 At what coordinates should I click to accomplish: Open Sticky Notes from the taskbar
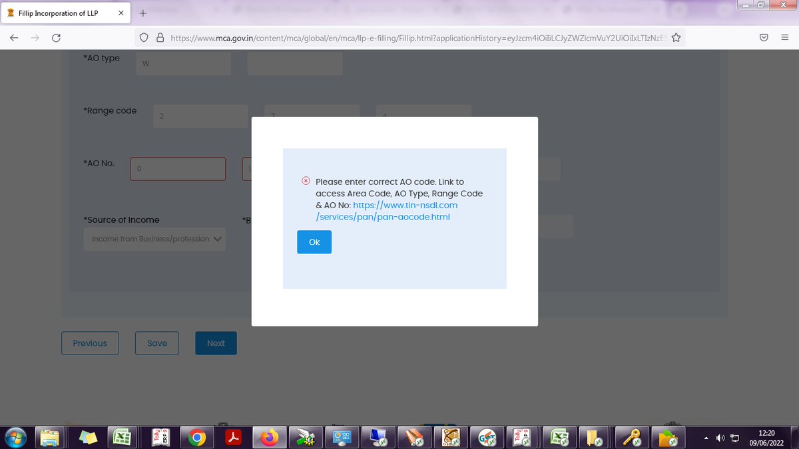point(88,438)
